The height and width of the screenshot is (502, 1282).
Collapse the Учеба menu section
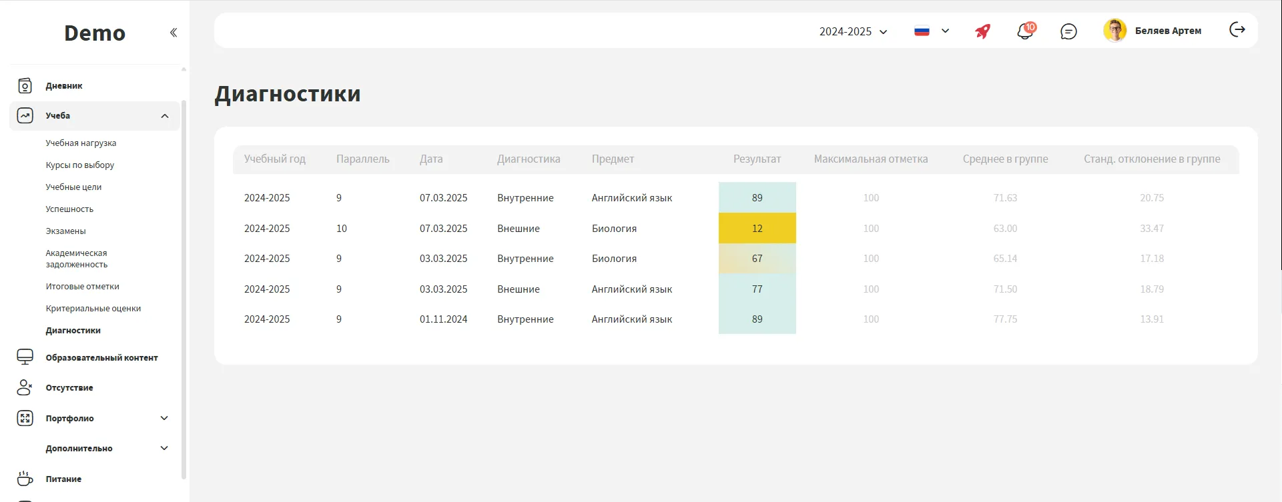164,116
